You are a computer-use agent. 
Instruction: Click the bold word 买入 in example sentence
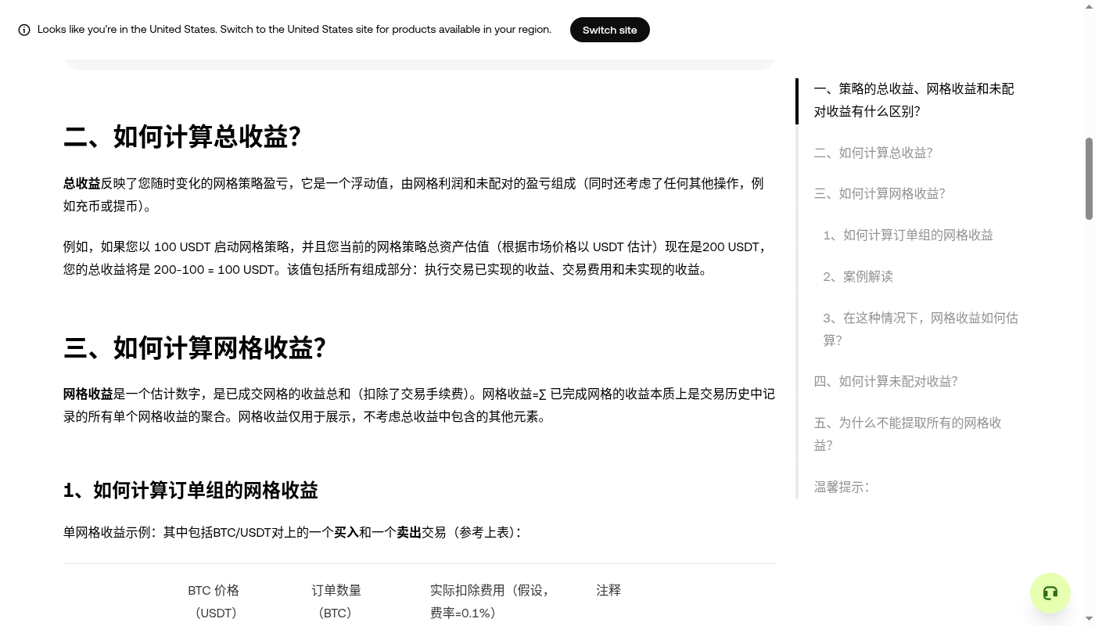tap(346, 532)
